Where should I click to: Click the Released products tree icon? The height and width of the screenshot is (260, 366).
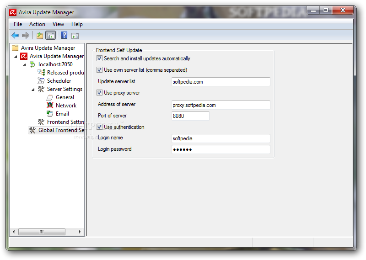(x=41, y=73)
